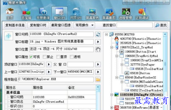This screenshot has width=171, height=110.
Task: Refresh window handle with the refresh icon
Action: [98, 34]
